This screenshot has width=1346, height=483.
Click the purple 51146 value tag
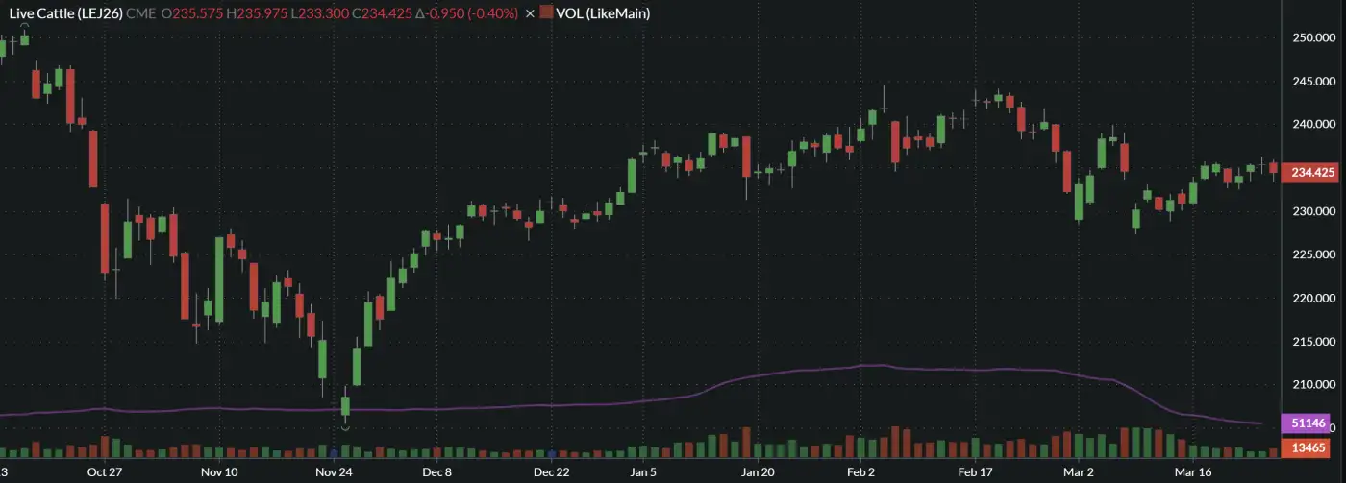(1312, 423)
